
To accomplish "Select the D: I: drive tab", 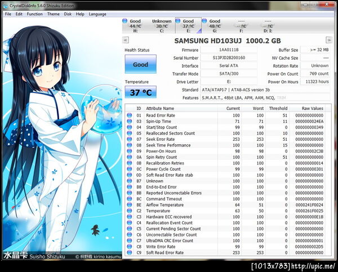I will tap(268, 26).
